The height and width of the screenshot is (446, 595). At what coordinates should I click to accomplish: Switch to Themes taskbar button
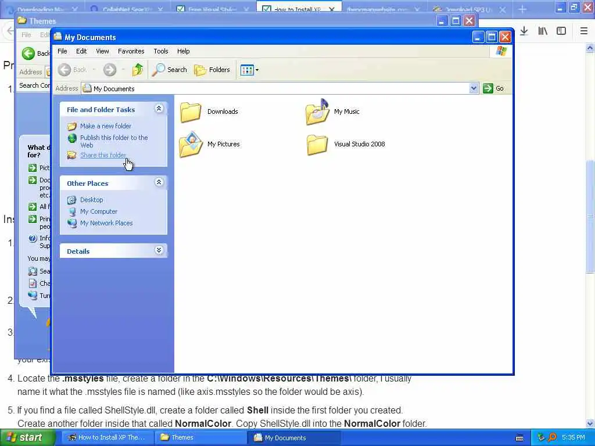point(200,437)
